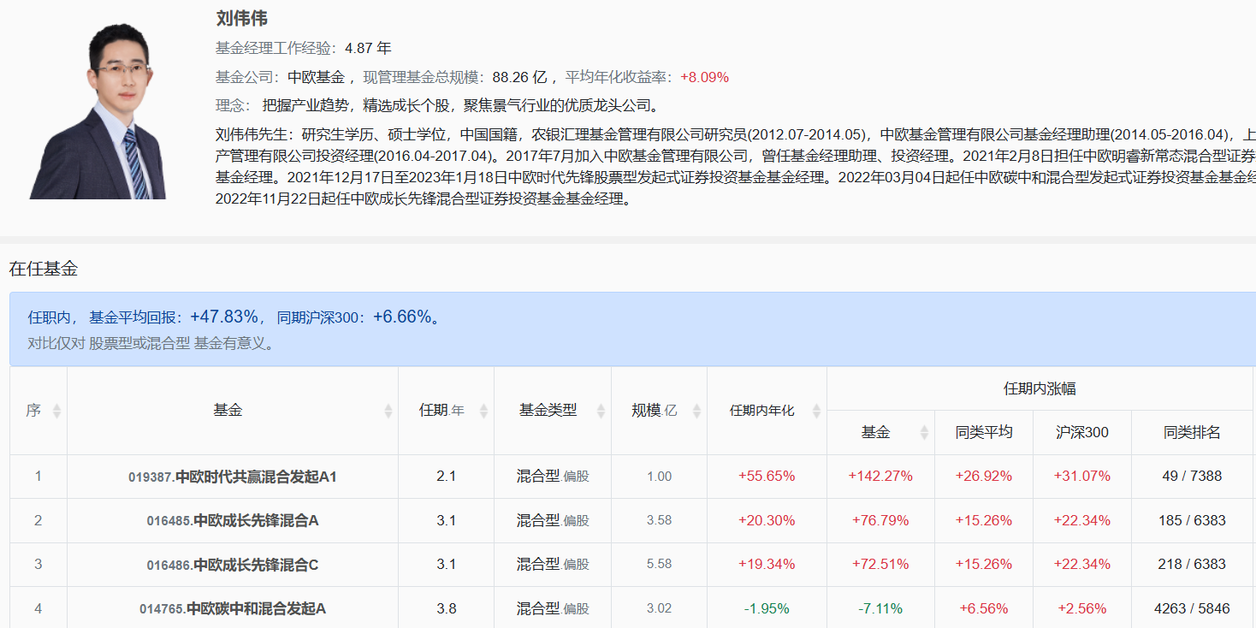
Task: Click 同类平均 column header
Action: 984,432
